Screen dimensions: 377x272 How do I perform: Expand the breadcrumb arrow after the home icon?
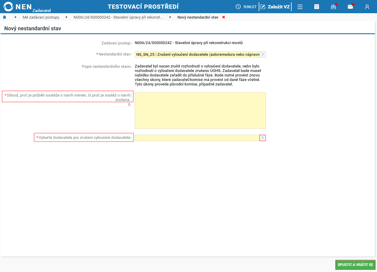coord(15,17)
